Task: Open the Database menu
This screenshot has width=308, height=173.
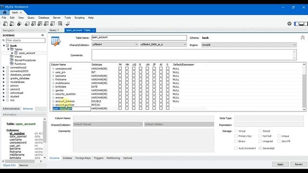Action: (x=44, y=18)
